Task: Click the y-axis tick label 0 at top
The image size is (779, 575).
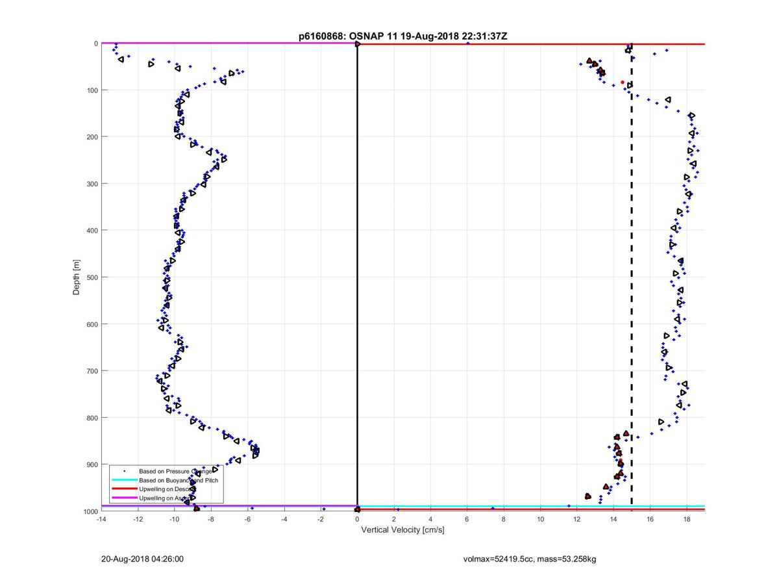Action: 95,44
